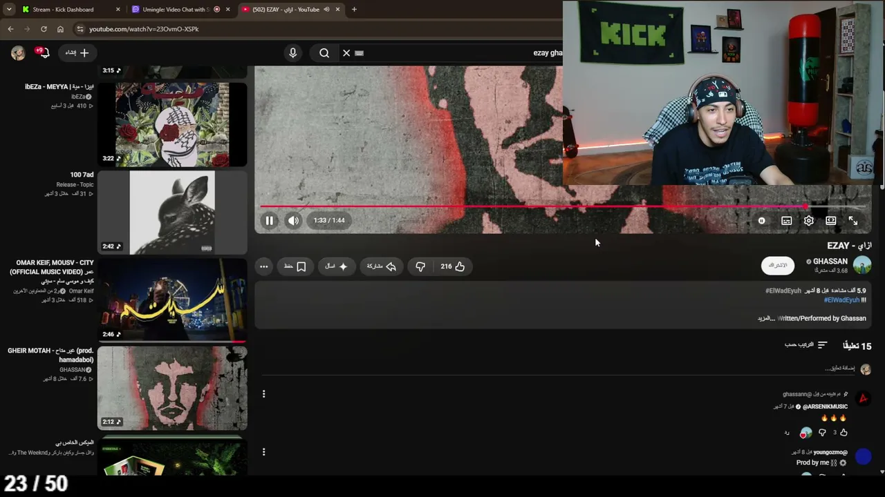Go back in the browser
The width and height of the screenshot is (885, 497).
pos(10,29)
